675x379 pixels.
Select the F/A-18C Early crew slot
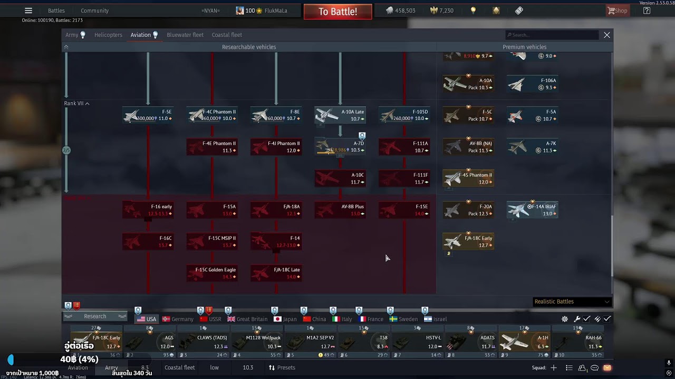pos(96,342)
